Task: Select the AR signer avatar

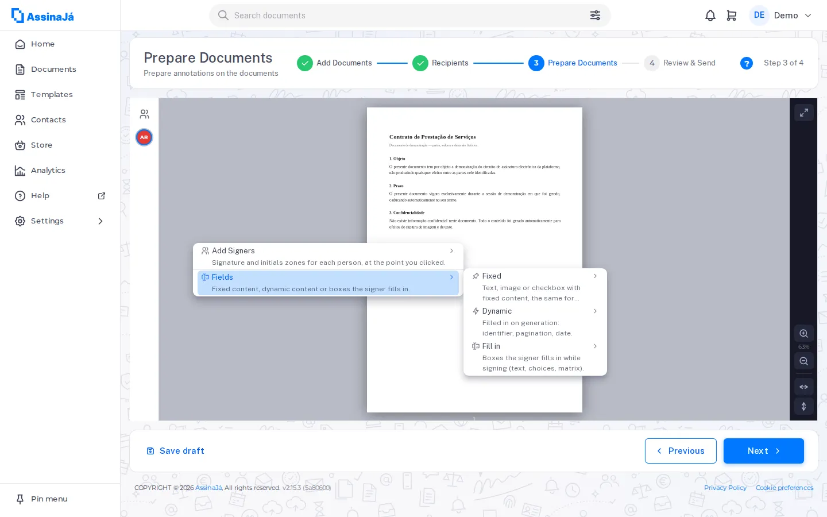Action: (144, 137)
